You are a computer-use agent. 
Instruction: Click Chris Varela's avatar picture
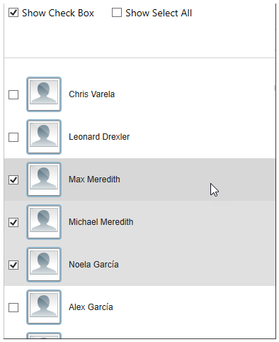44,94
